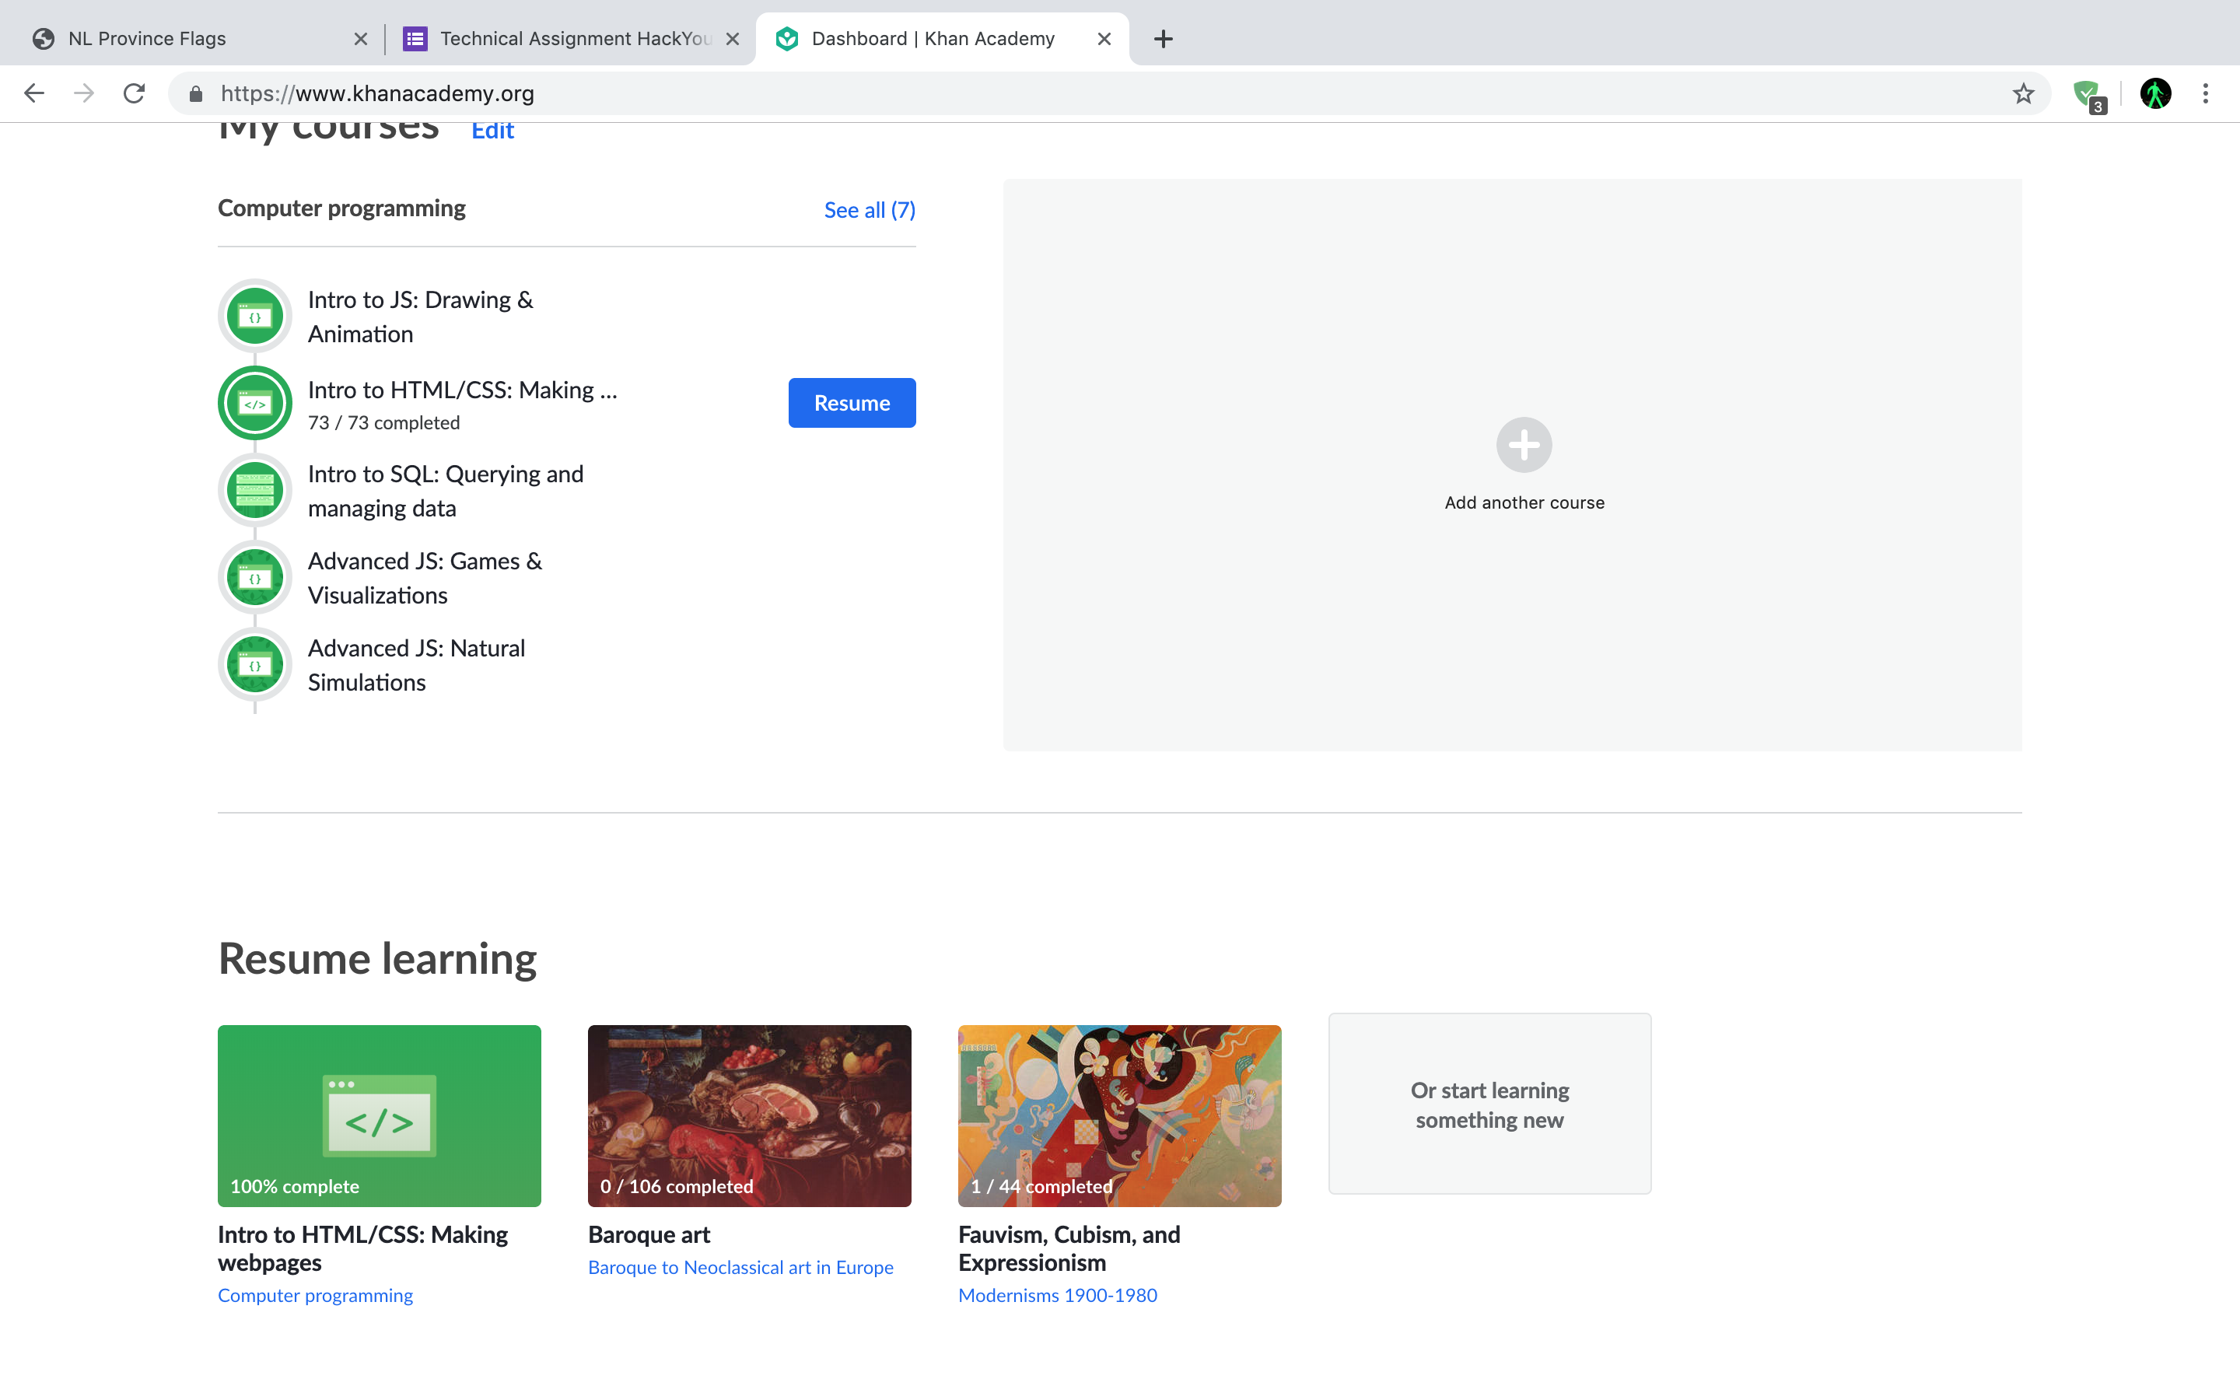Open the Fauvism Cubism painting thumbnail
Screen dimensions: 2240x1400
(1120, 1116)
